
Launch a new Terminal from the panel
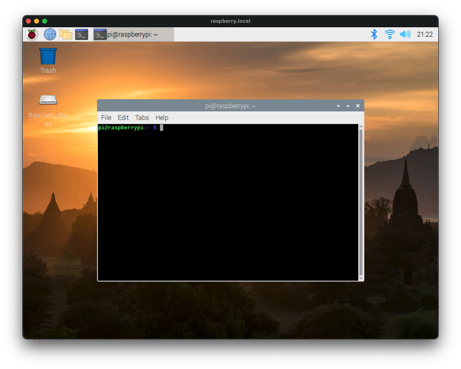82,35
